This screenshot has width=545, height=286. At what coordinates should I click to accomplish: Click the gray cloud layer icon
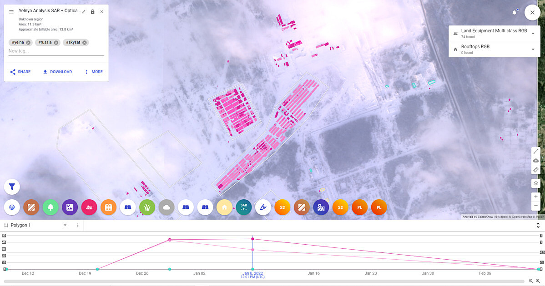tap(167, 207)
